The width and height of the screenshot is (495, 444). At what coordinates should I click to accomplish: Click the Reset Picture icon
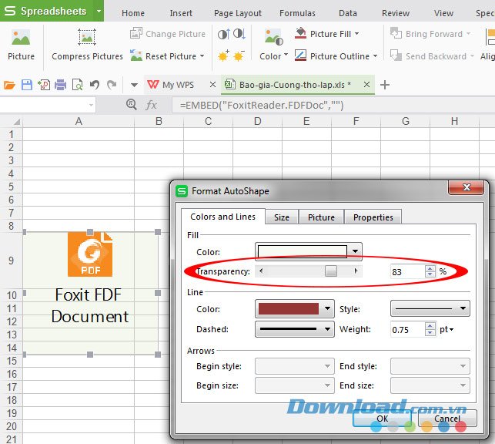pos(136,55)
